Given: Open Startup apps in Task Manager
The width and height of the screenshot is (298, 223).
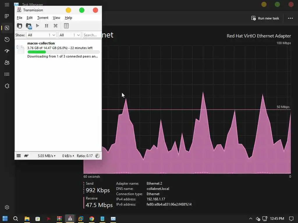Looking at the screenshot, I should 7,51.
